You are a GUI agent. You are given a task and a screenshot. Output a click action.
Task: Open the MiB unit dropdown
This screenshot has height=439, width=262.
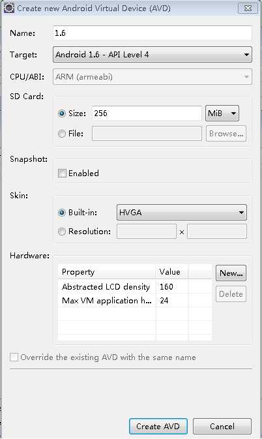click(x=222, y=114)
